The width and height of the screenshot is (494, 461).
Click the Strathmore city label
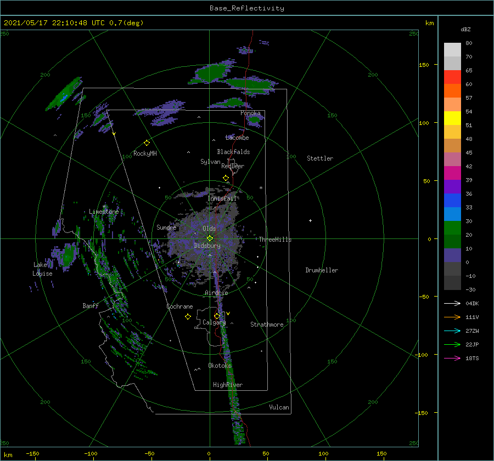point(267,325)
